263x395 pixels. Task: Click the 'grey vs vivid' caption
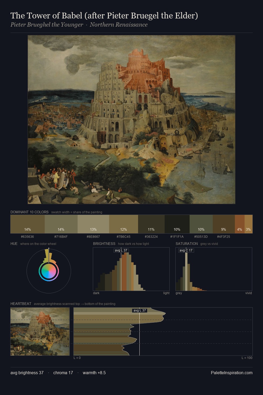coord(209,244)
